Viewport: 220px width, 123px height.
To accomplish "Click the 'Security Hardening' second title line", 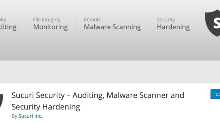I will (46, 107).
